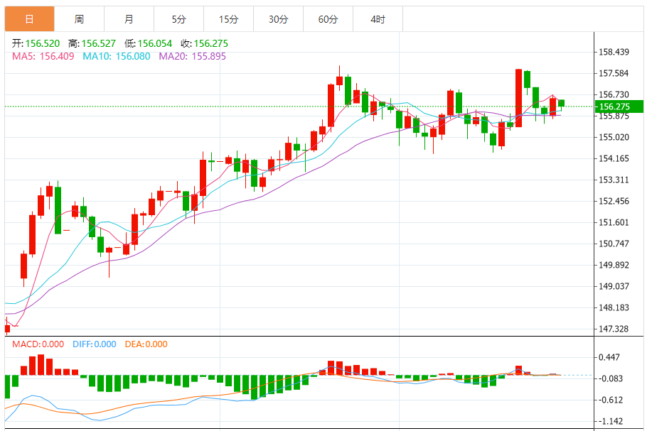This screenshot has width=647, height=431.
Task: Choose the 30分 timeframe tab
Action: tap(278, 19)
